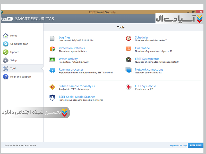
Task: Select Update from the sidebar
Action: click(x=14, y=52)
